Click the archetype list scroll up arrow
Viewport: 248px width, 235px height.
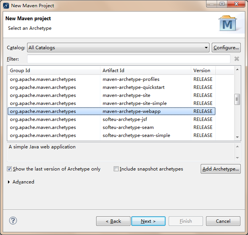[237, 69]
